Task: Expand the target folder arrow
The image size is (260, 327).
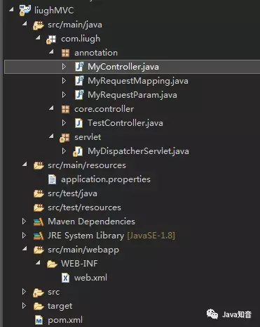Action: pos(24,305)
